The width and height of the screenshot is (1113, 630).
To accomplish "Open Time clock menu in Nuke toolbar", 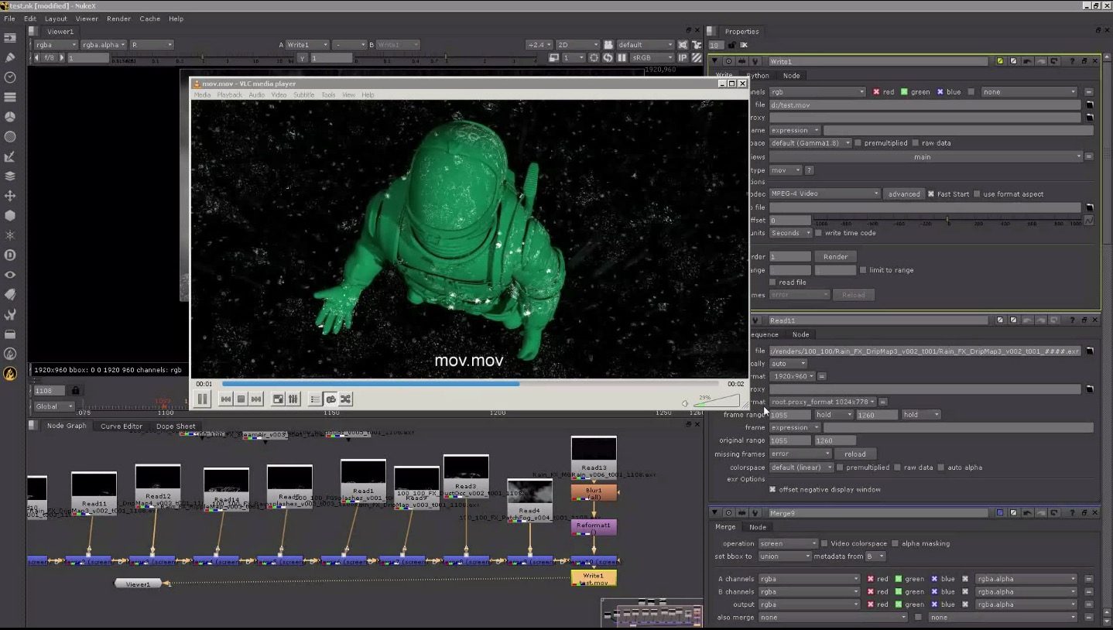I will [x=10, y=77].
